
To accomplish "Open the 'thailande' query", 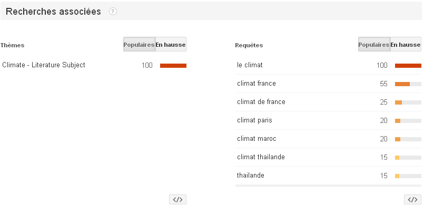I will coord(250,175).
